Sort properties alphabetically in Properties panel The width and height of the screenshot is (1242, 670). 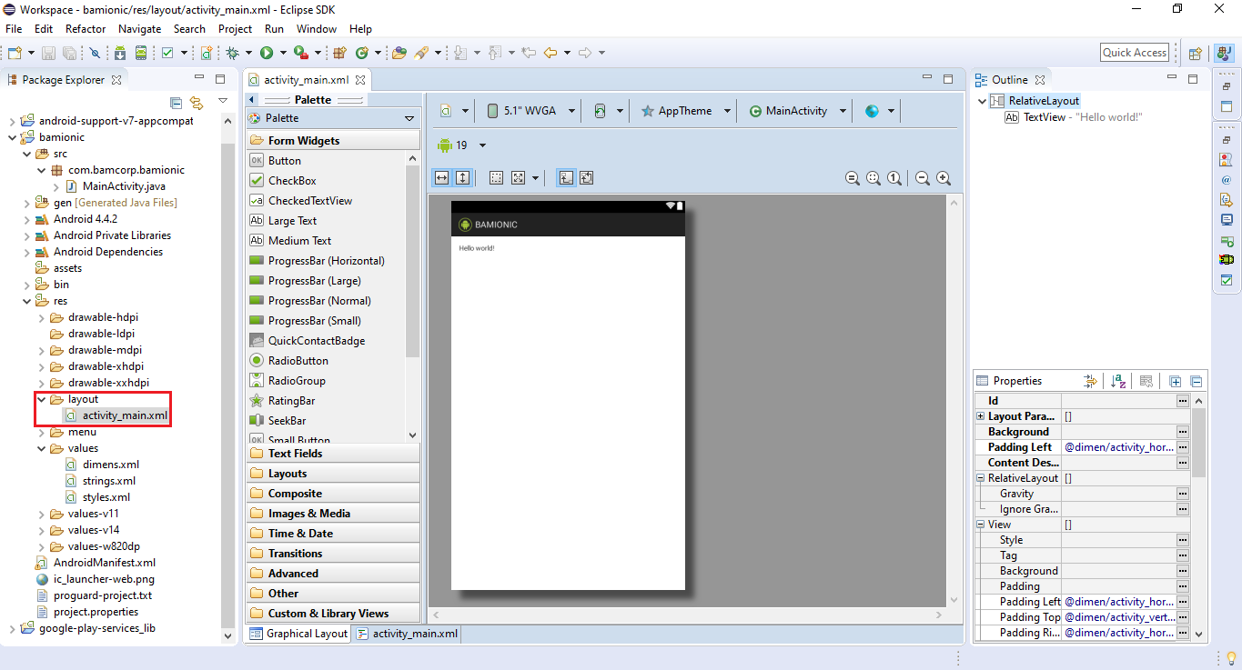click(x=1119, y=382)
